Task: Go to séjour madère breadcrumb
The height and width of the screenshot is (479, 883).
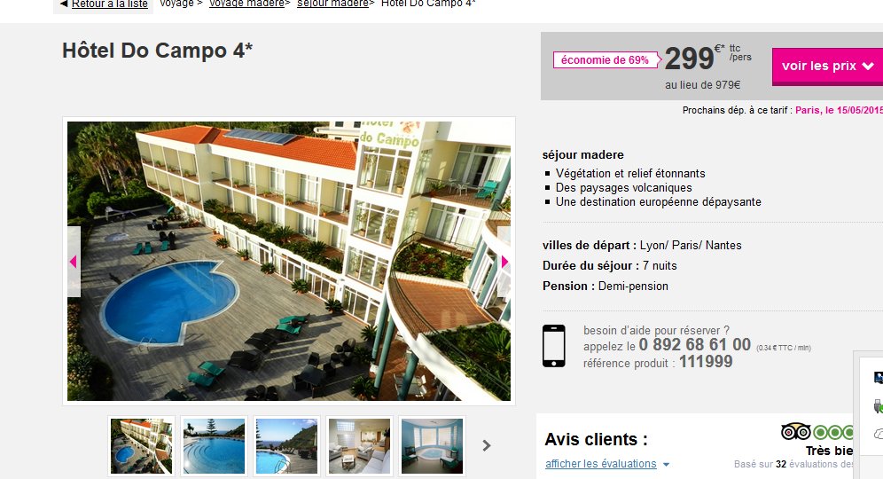Action: tap(332, 4)
